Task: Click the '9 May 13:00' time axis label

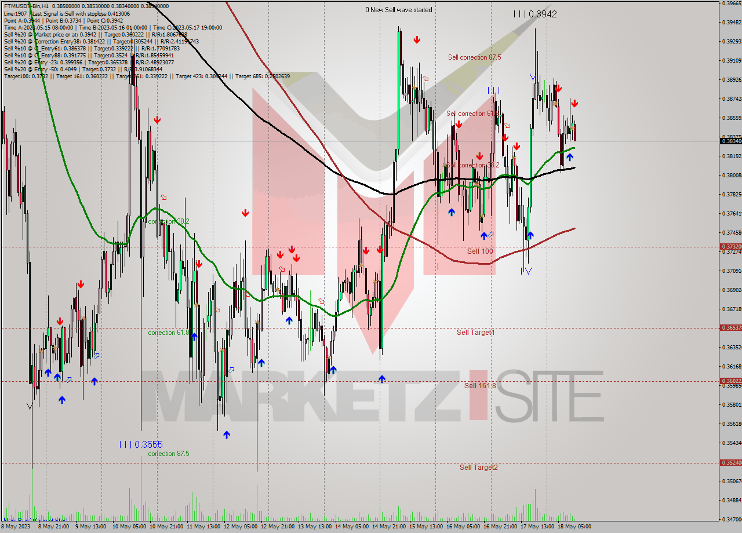Action: pos(92,527)
